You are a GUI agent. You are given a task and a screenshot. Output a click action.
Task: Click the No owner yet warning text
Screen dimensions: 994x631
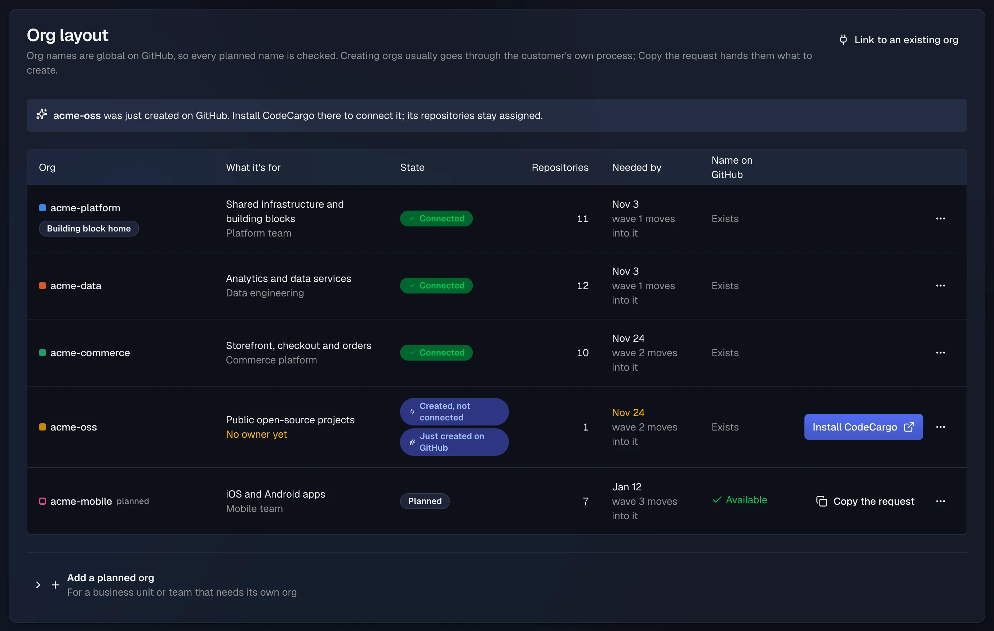[x=256, y=434]
